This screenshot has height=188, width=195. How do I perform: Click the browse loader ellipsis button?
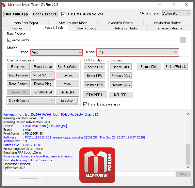(183, 40)
